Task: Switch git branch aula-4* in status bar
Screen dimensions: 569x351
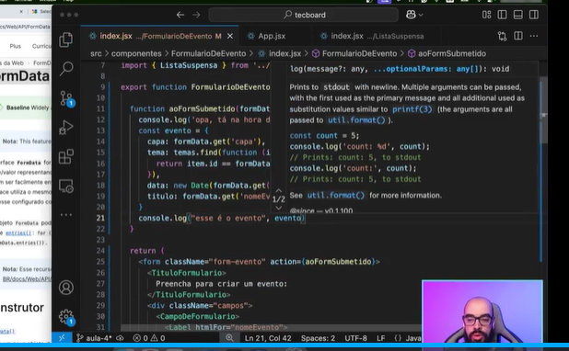Action: tap(93, 338)
